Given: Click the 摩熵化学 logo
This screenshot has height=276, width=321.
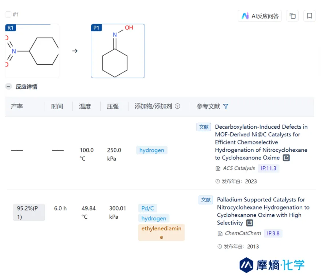Looking at the screenshot, I should pyautogui.click(x=272, y=264).
